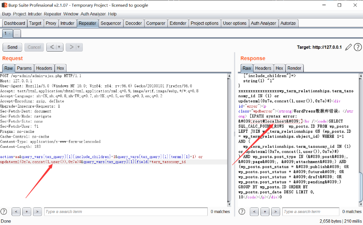
Task: Open Repeater help question mark icon
Action: pyautogui.click(x=358, y=47)
